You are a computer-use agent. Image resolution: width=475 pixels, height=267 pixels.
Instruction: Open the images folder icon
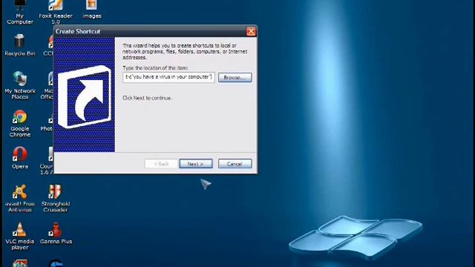click(x=92, y=10)
